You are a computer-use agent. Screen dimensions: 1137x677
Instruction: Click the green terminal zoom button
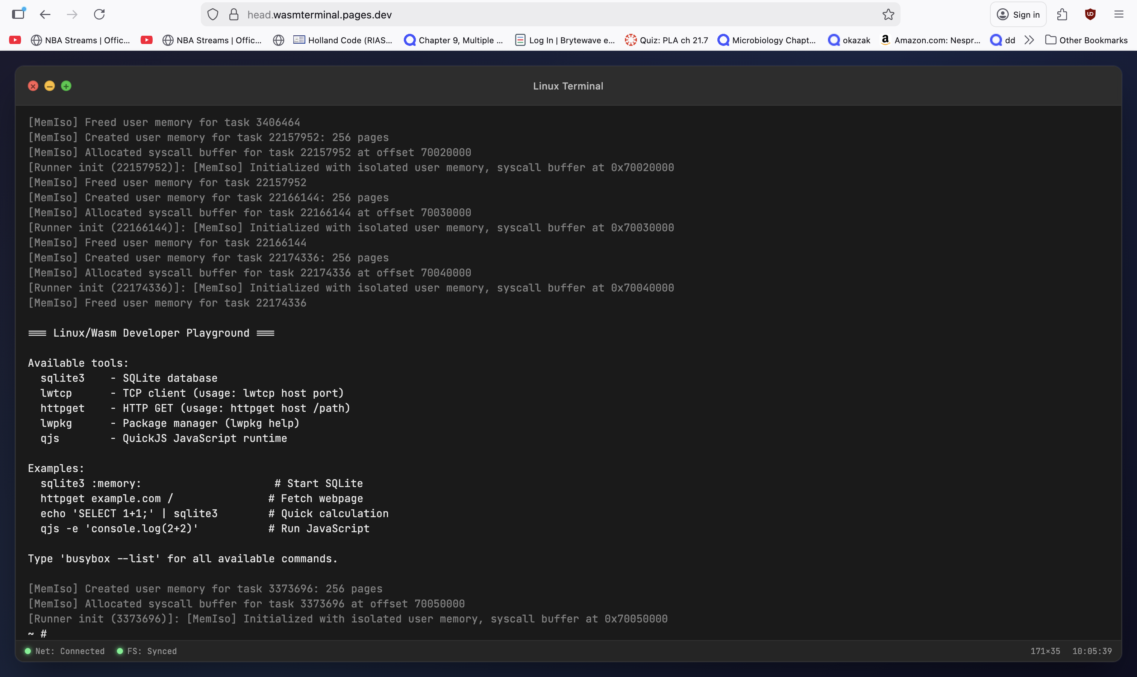tap(66, 86)
